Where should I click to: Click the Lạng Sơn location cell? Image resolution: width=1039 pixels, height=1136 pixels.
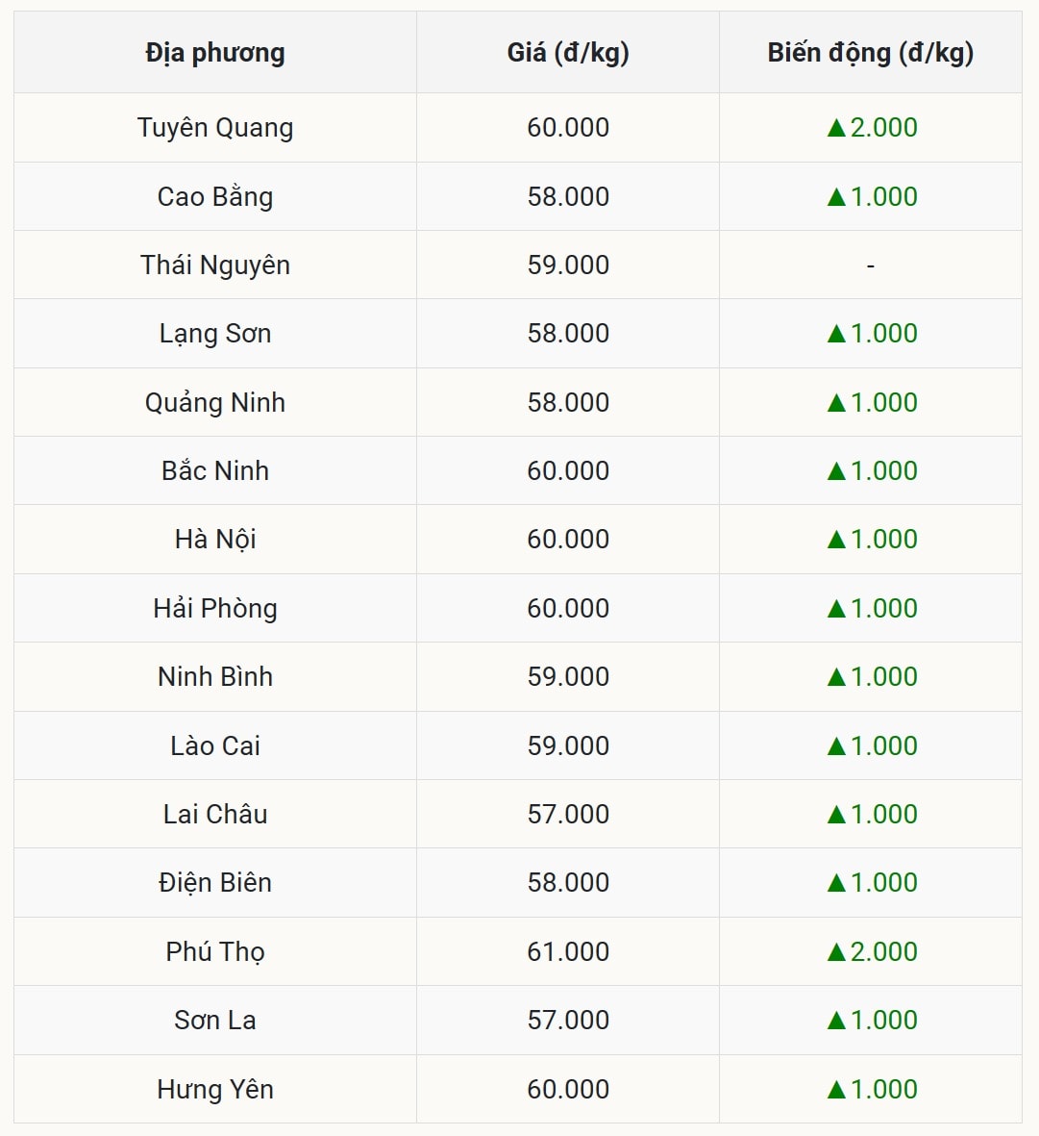pos(215,334)
